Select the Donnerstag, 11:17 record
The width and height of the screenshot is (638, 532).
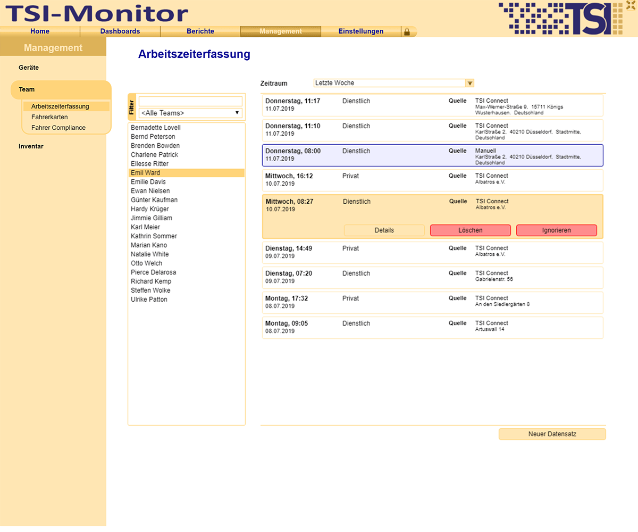[433, 105]
